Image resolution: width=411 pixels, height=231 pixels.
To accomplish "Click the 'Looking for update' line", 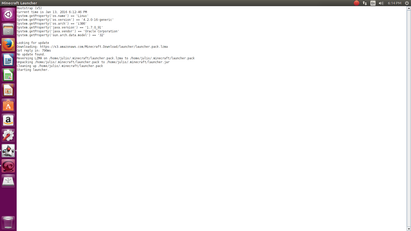I will [x=33, y=43].
